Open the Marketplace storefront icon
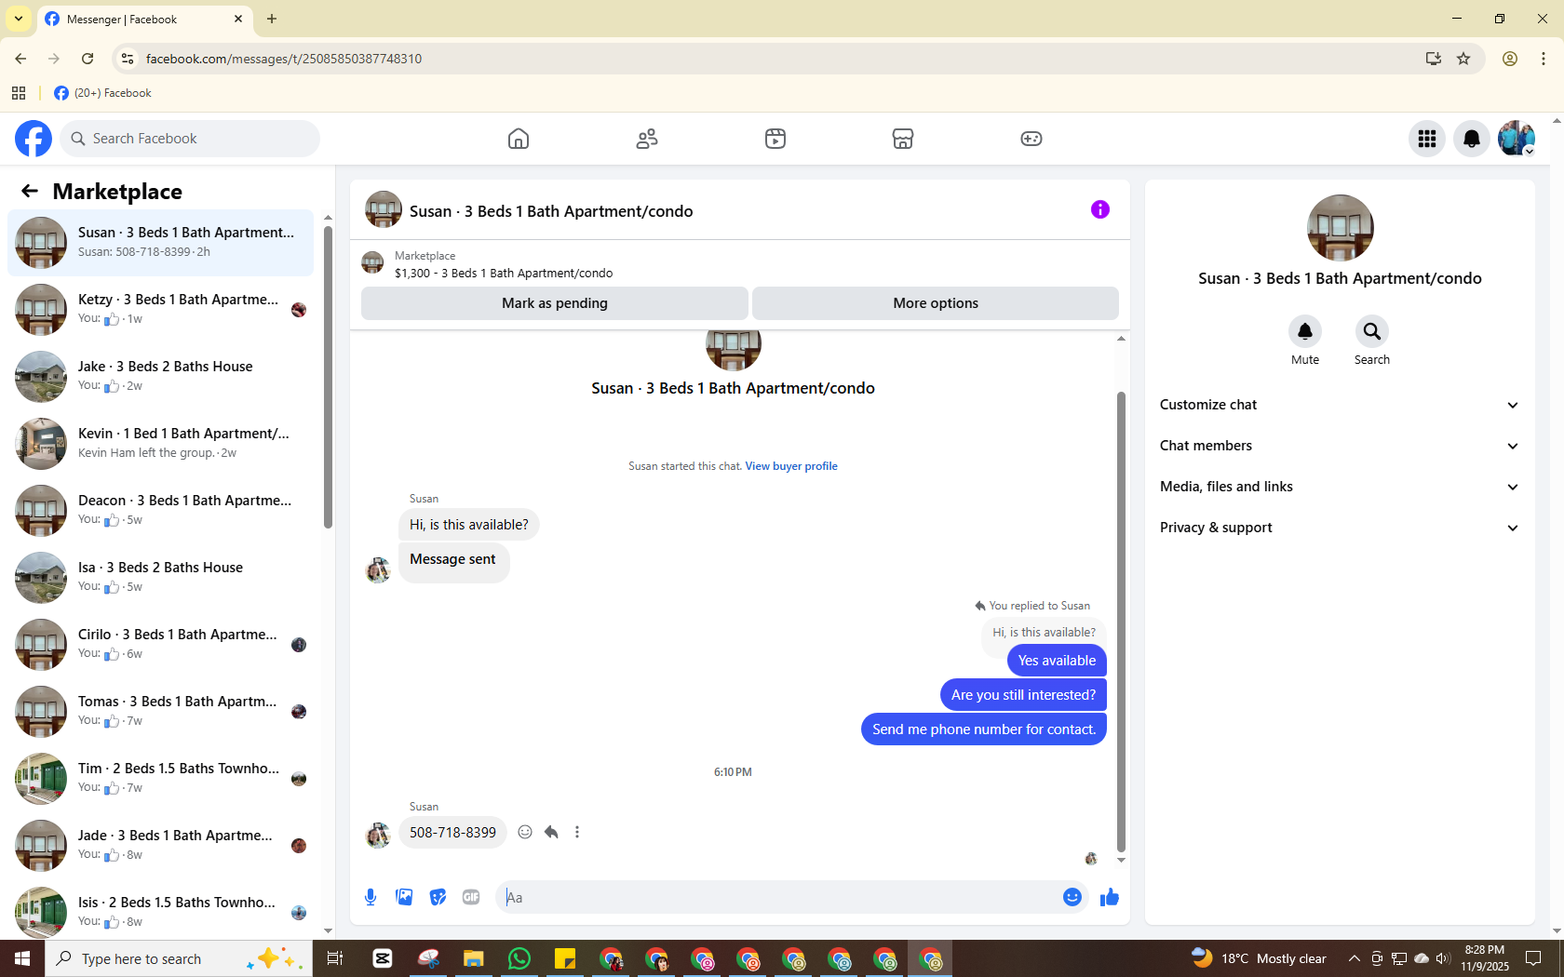 point(903,139)
